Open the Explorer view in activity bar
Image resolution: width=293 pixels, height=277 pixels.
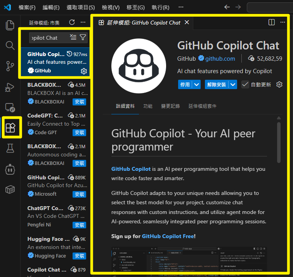pyautogui.click(x=10, y=26)
